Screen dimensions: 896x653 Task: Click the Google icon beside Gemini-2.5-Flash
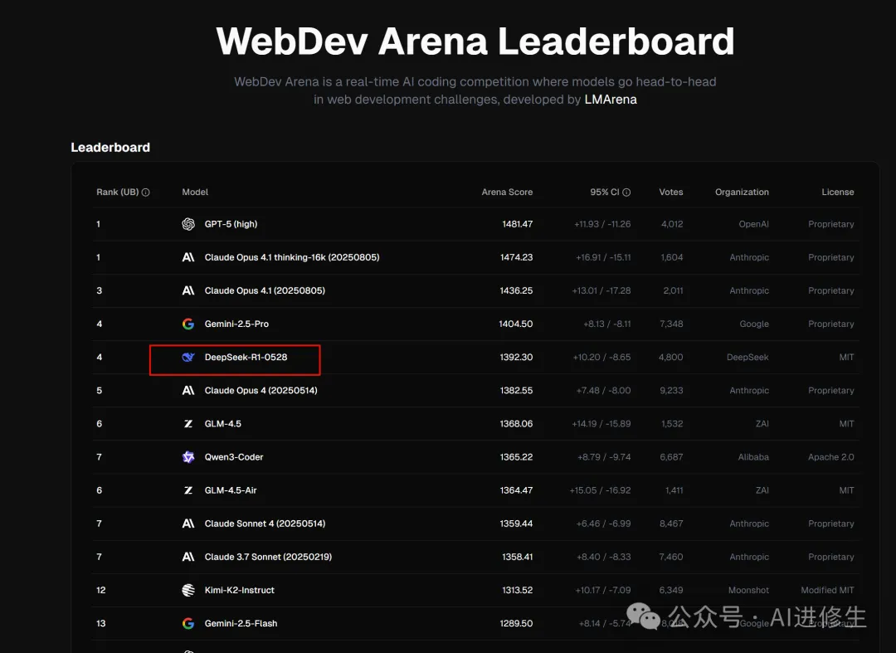(188, 623)
